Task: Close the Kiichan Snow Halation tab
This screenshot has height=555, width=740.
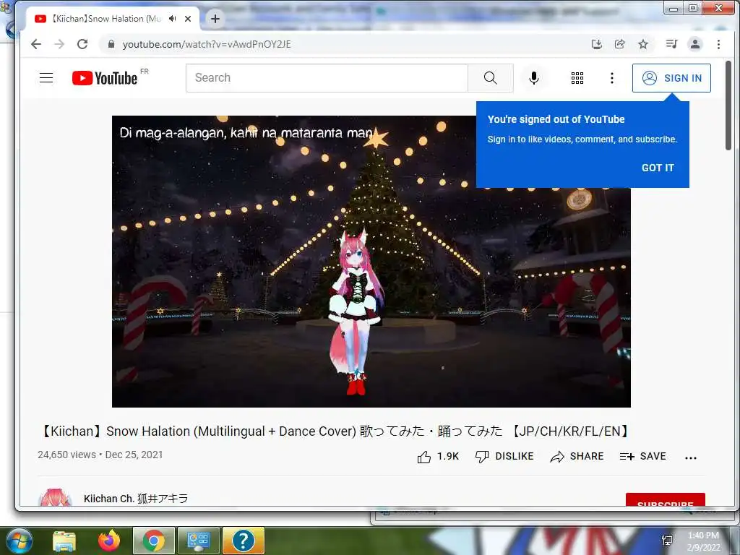Action: tap(188, 19)
